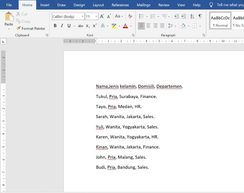Click in Tell me what you want field
The image size is (244, 193).
click(230, 5)
